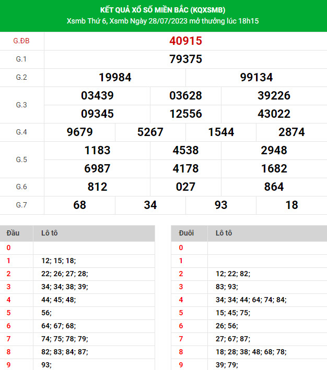
Task: Select the row 64; 67; 68;
Action: point(77,326)
